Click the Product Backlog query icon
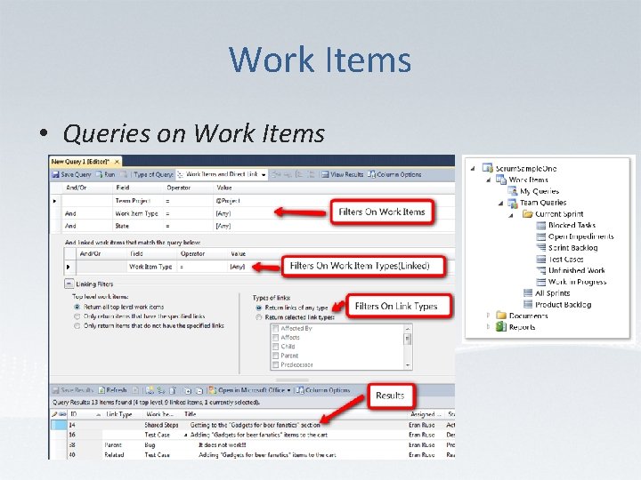 tap(528, 304)
